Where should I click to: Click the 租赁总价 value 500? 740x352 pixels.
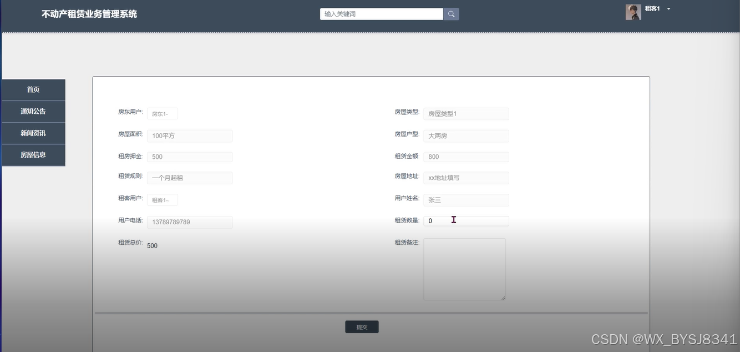coord(152,245)
